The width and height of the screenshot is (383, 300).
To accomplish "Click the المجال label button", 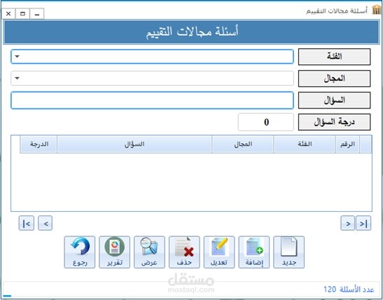I will click(x=334, y=78).
